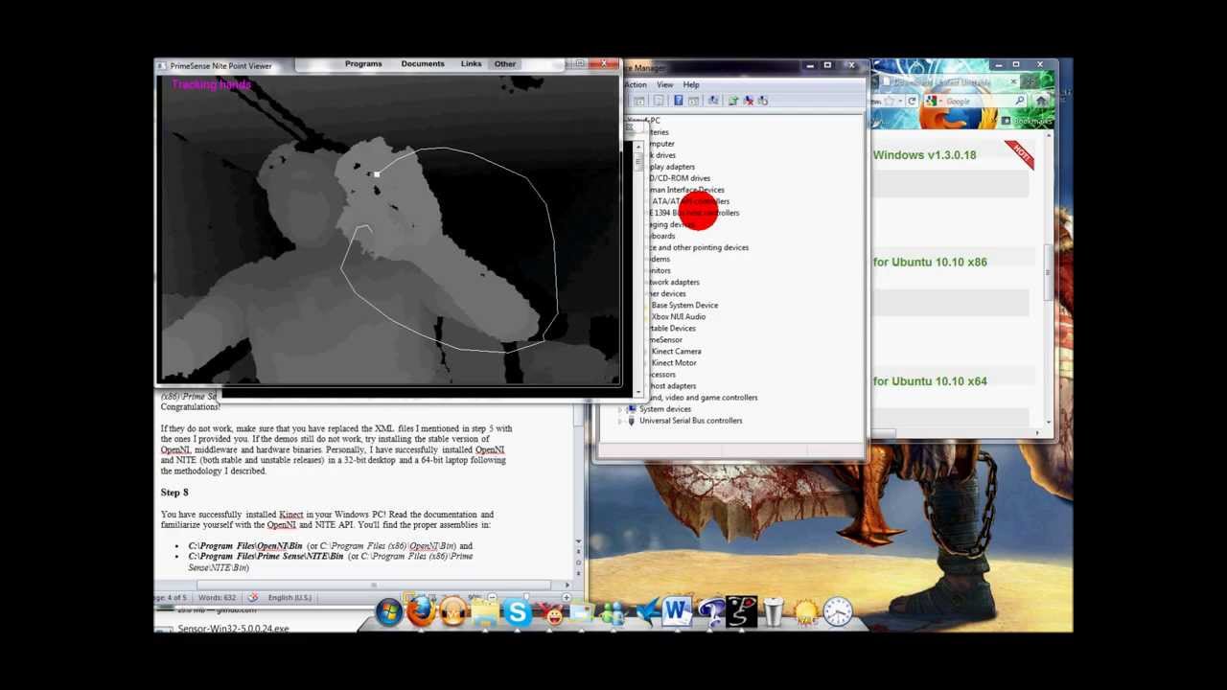Click the red-X Uninstall icon in Device Manager toolbar

tap(749, 101)
